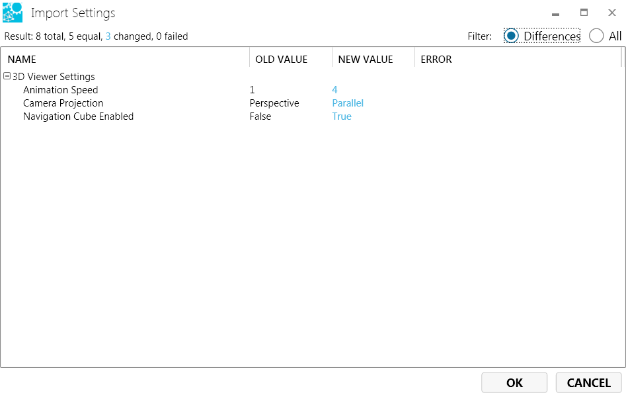Collapse the 3D Viewer Settings group
The height and width of the screenshot is (397, 626).
click(7, 77)
